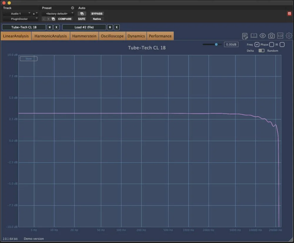Adjust the frequency slider near 0.00dB
Viewport: 294px width, 243px height.
click(216, 44)
